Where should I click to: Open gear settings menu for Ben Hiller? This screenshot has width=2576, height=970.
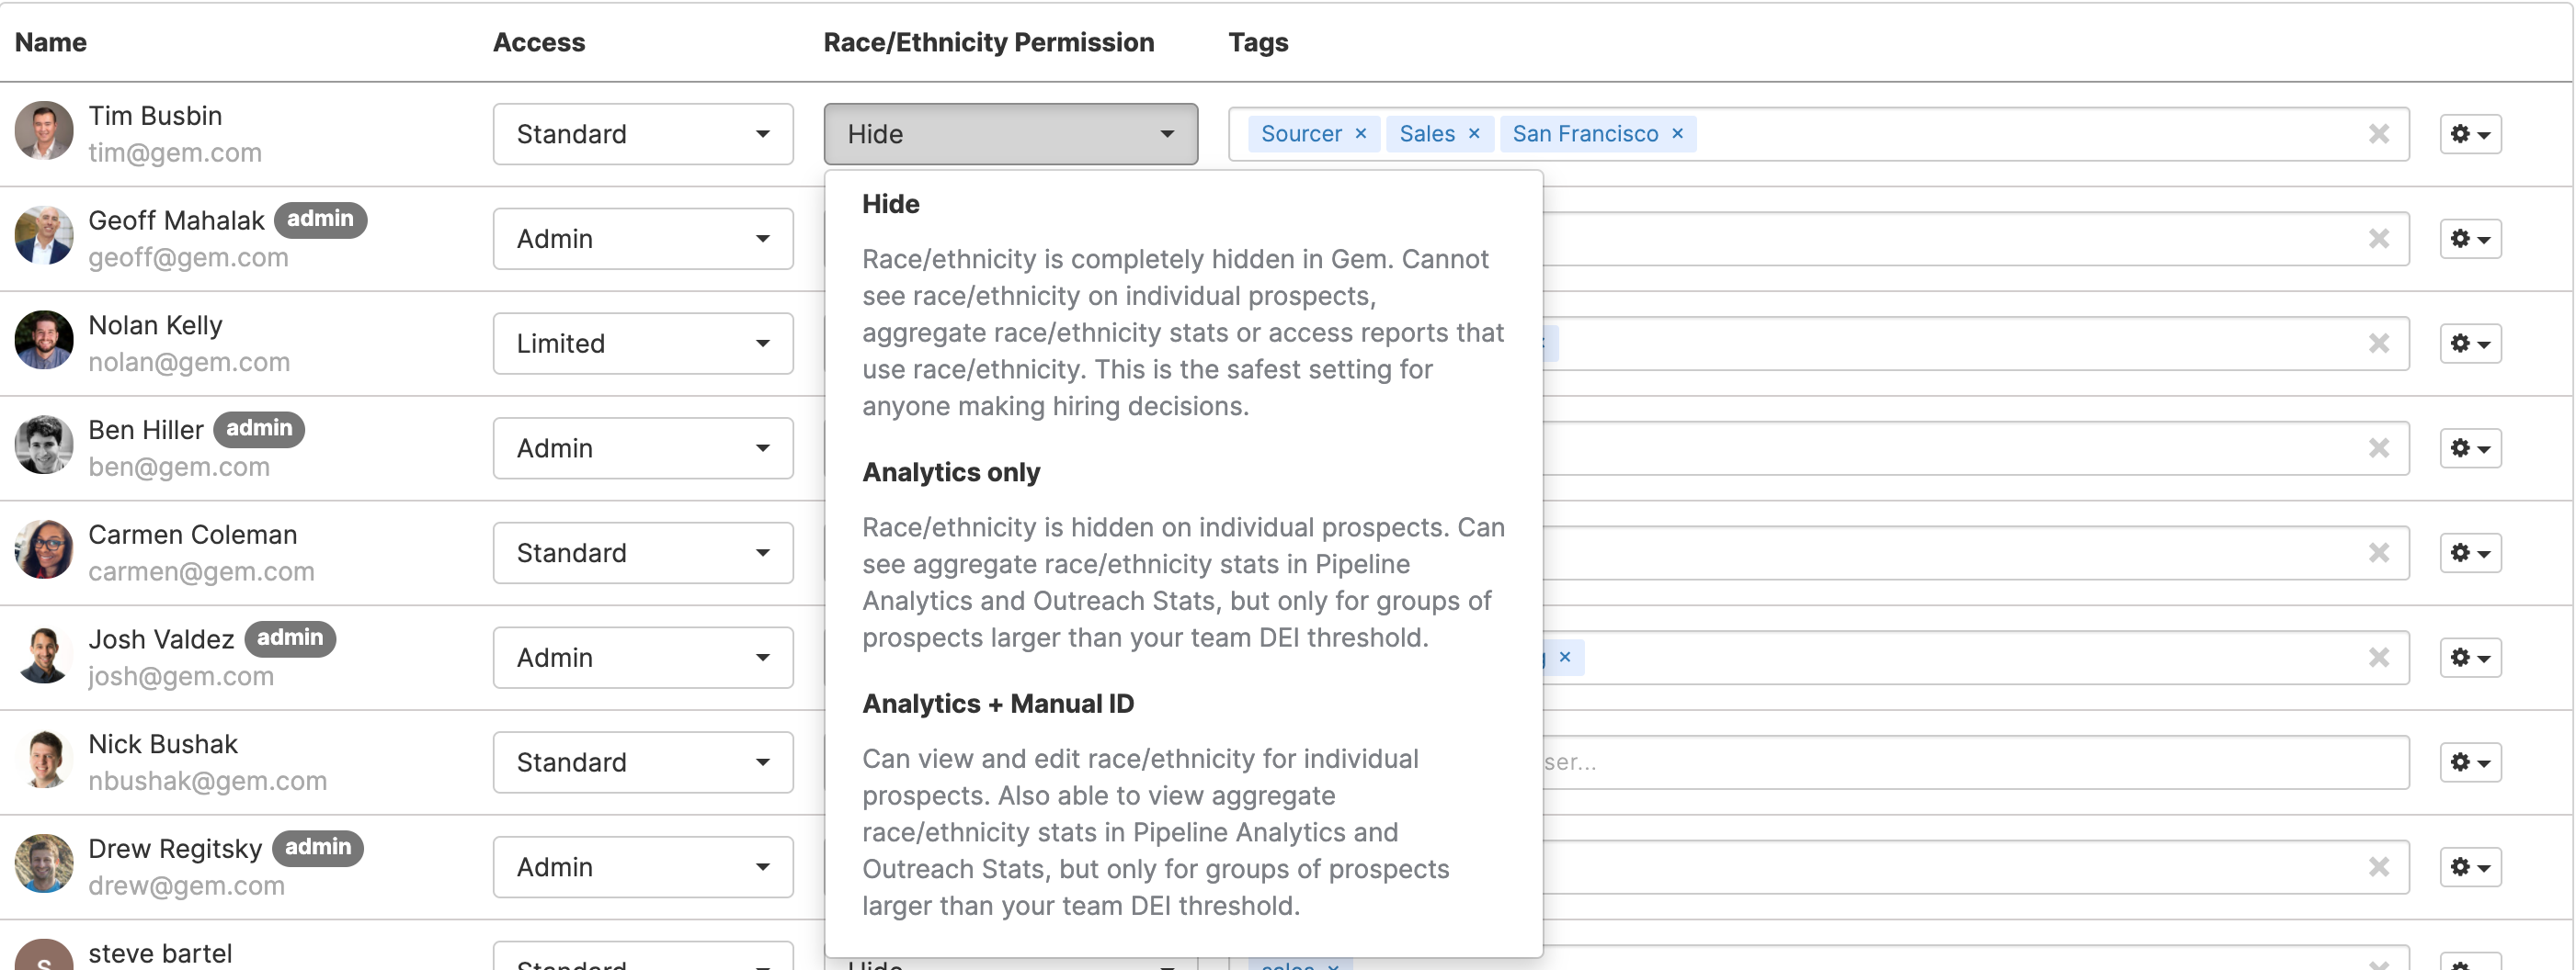click(x=2470, y=448)
